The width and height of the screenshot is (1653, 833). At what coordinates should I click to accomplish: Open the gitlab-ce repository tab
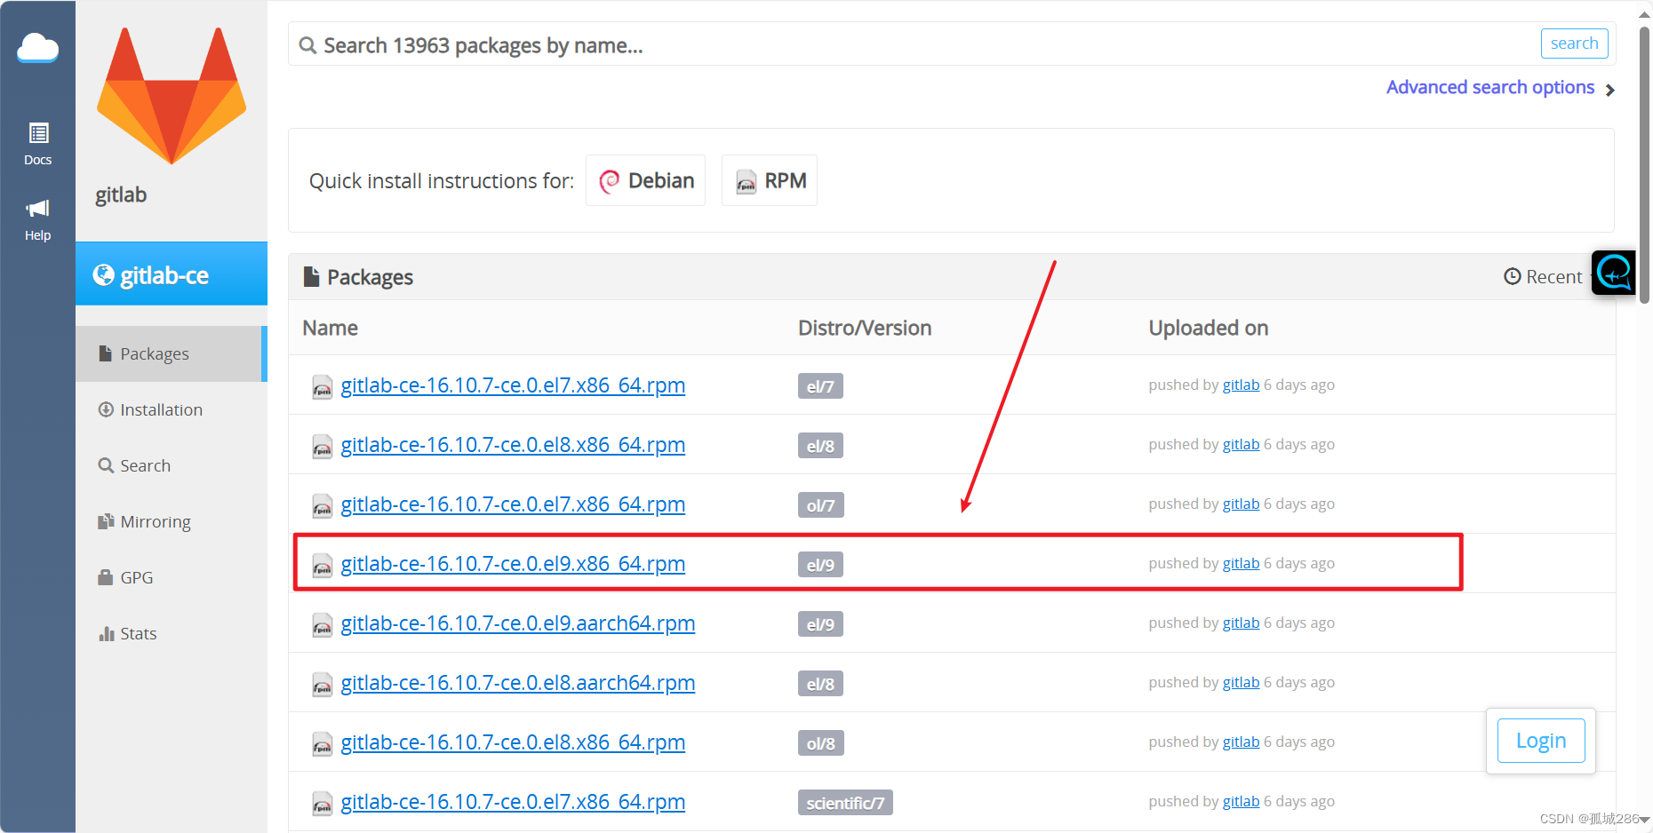[172, 274]
